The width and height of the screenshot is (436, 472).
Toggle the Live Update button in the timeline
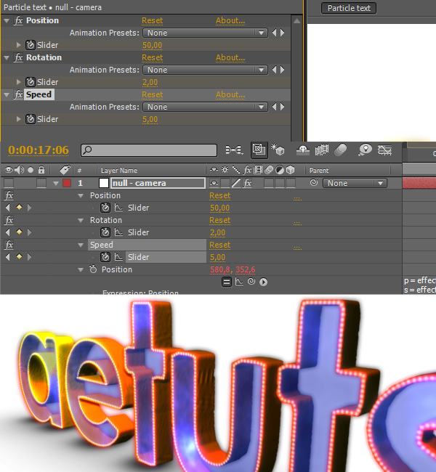point(259,150)
